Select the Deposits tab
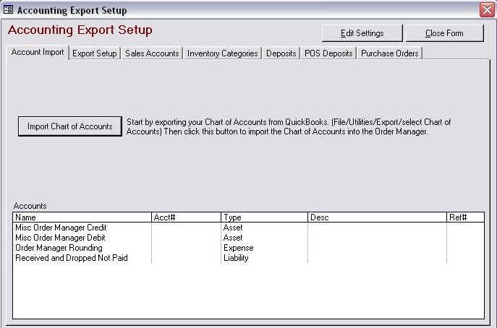 [281, 53]
